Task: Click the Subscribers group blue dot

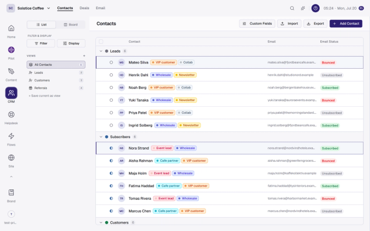Action: (x=106, y=137)
